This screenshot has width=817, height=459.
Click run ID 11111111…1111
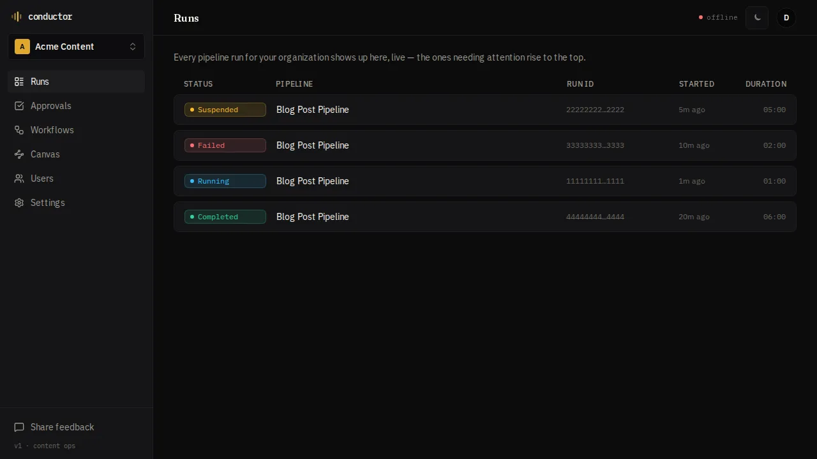tap(595, 181)
